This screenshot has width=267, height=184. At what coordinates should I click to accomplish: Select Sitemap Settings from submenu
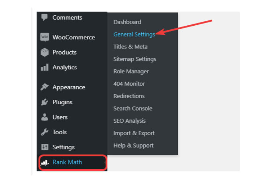pyautogui.click(x=135, y=59)
